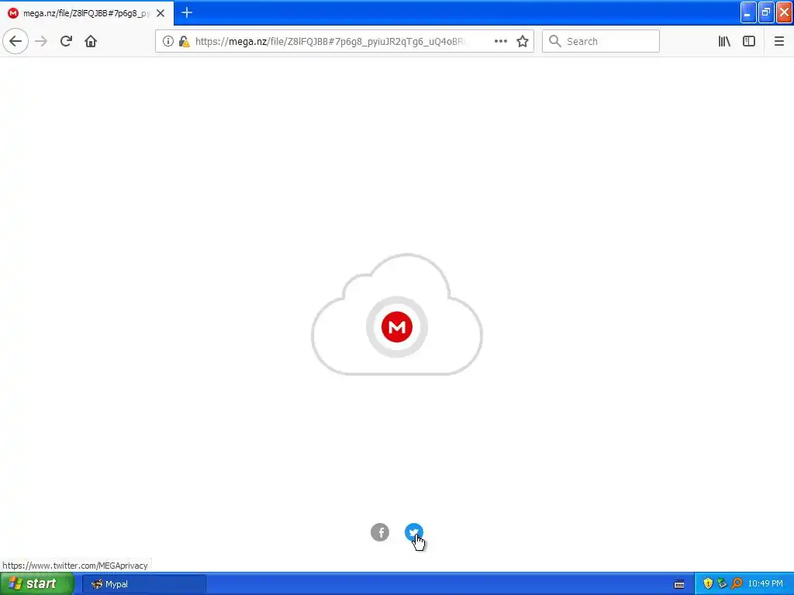
Task: Click the green arrow tray icon beside shield
Action: click(723, 584)
